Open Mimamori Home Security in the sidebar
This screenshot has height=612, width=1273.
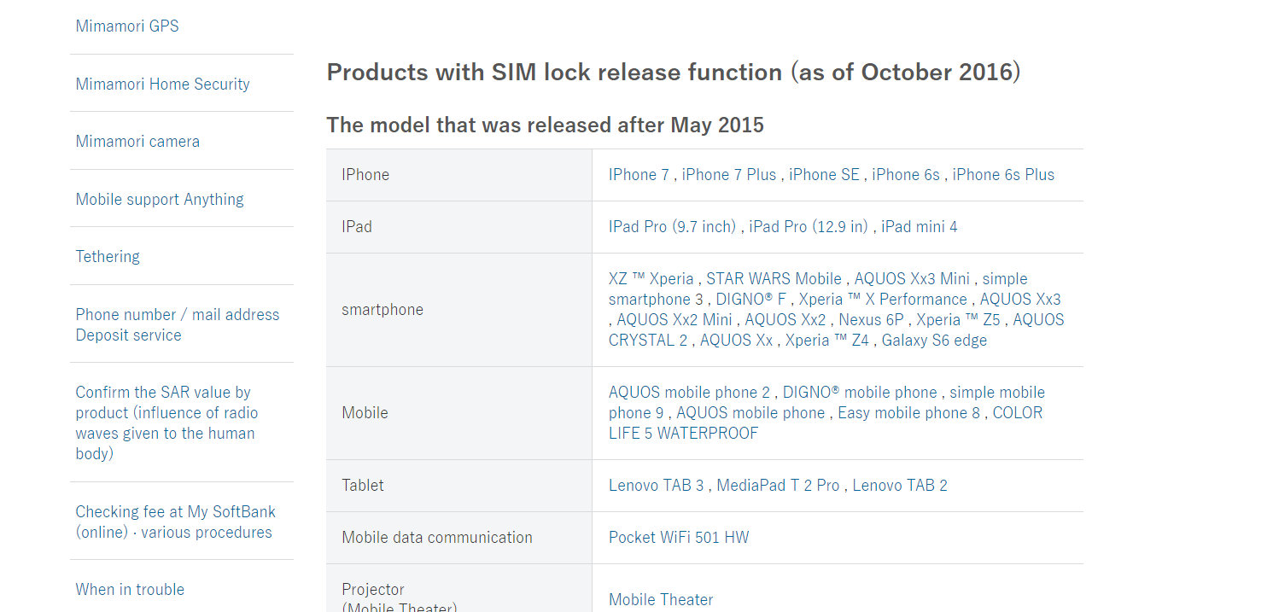tap(162, 84)
